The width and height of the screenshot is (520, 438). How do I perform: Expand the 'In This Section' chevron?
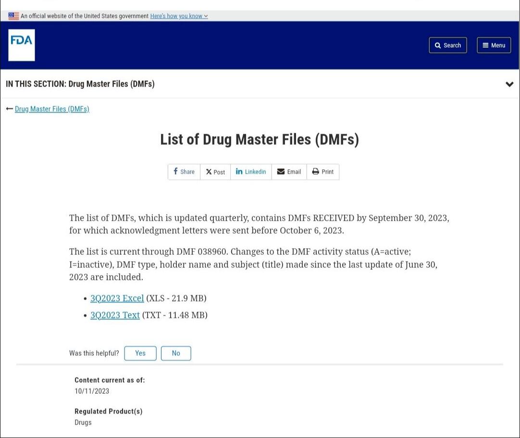(x=509, y=84)
